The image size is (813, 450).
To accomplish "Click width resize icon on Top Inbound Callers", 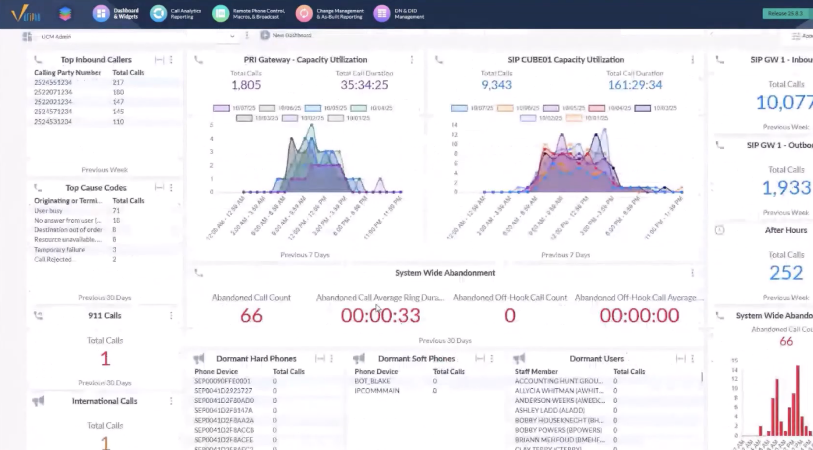I will pyautogui.click(x=159, y=60).
